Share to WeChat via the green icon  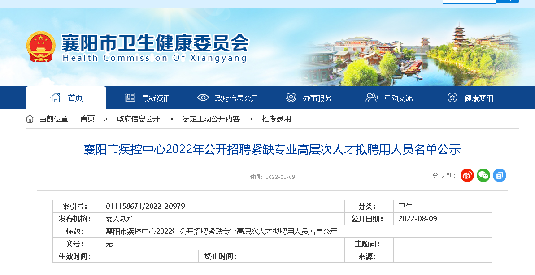point(483,175)
